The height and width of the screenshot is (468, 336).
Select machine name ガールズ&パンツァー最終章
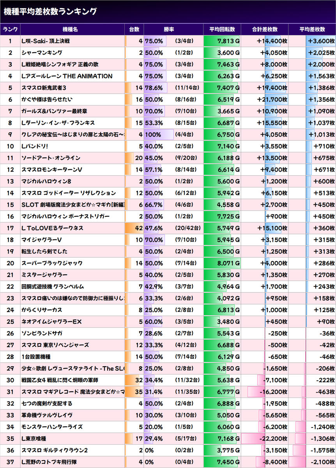coord(54,111)
